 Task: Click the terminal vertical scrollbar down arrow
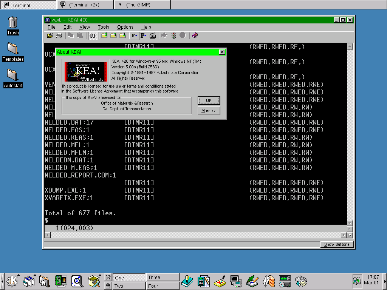[x=350, y=223]
